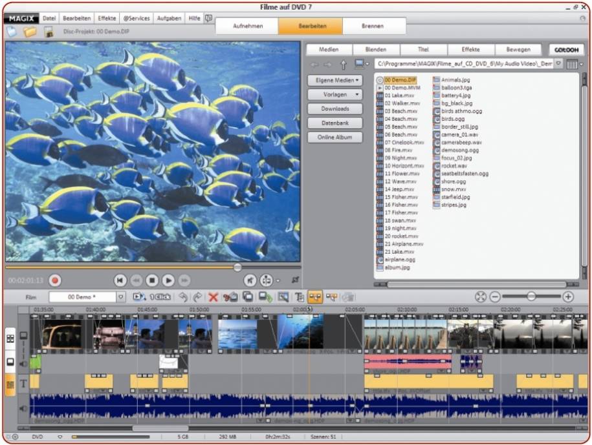This screenshot has height=445, width=592.
Task: Click the Downloads button
Action: click(335, 109)
